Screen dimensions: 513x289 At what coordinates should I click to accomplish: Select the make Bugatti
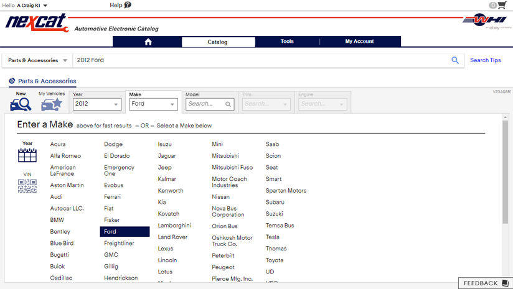pyautogui.click(x=60, y=255)
